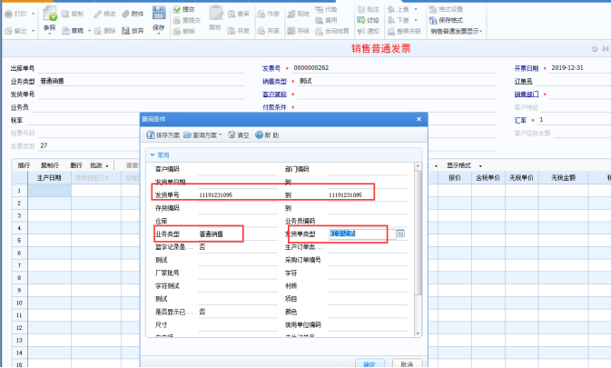This screenshot has width=611, height=368.
Task: Expand the 保存 dropdown arrow
Action: (x=159, y=34)
